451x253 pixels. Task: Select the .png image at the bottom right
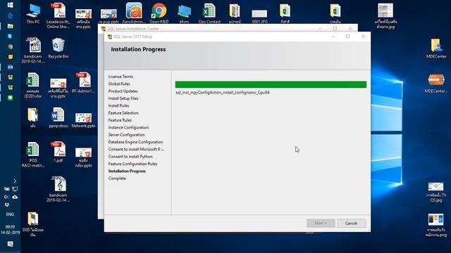(x=436, y=225)
